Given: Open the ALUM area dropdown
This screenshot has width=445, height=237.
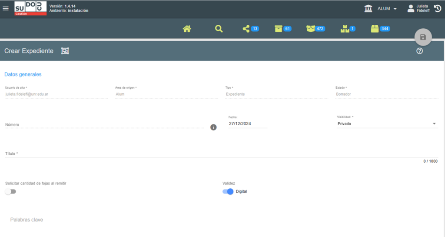Looking at the screenshot, I should point(386,9).
